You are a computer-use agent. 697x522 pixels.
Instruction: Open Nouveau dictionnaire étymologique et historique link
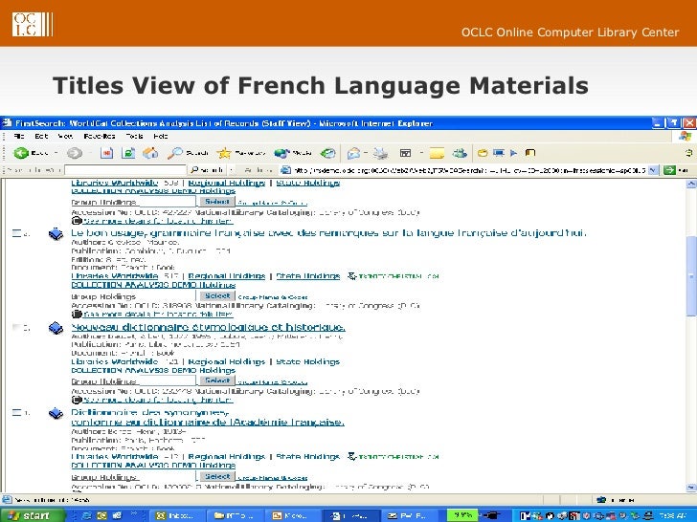208,327
